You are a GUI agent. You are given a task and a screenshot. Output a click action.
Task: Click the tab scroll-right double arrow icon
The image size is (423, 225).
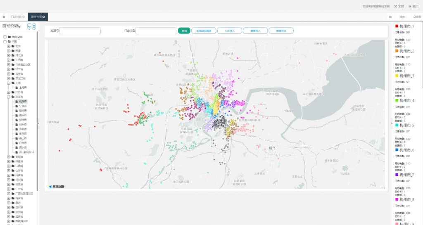(390, 17)
